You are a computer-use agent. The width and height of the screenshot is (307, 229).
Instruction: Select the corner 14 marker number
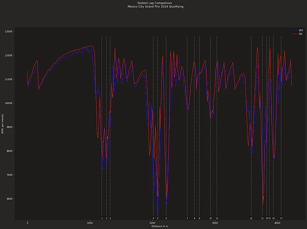click(x=267, y=219)
